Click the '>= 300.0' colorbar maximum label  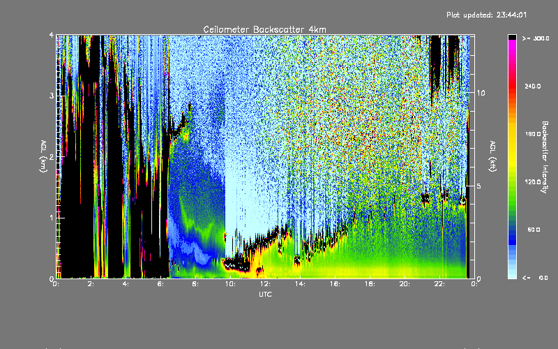pyautogui.click(x=536, y=38)
